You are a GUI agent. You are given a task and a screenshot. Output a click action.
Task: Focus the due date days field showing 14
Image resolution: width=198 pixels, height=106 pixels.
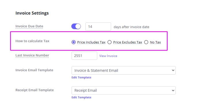pos(98,27)
